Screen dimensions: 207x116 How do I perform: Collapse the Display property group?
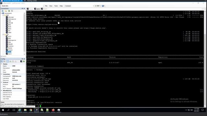tap(1, 64)
